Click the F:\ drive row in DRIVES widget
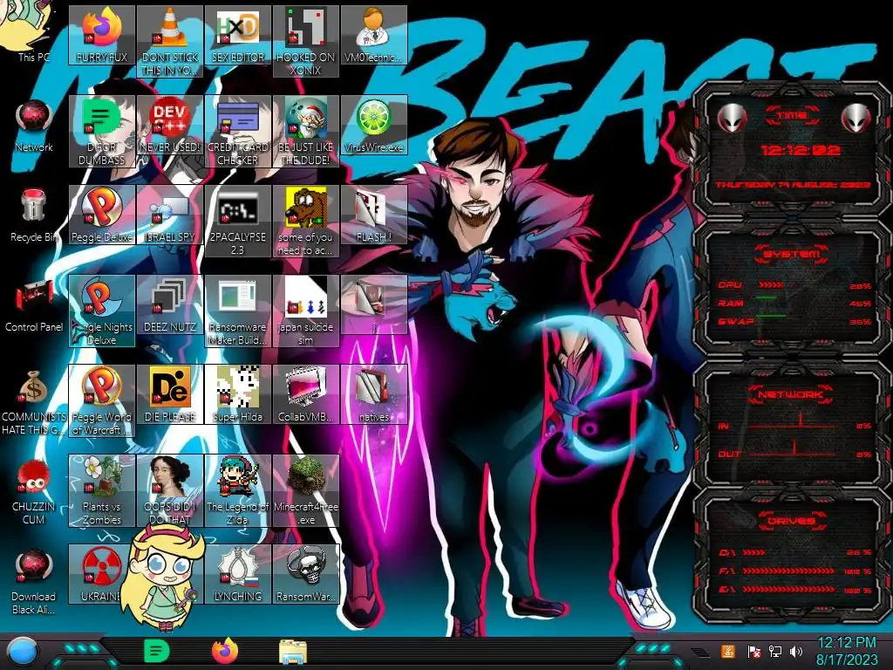The image size is (893, 670). [794, 571]
